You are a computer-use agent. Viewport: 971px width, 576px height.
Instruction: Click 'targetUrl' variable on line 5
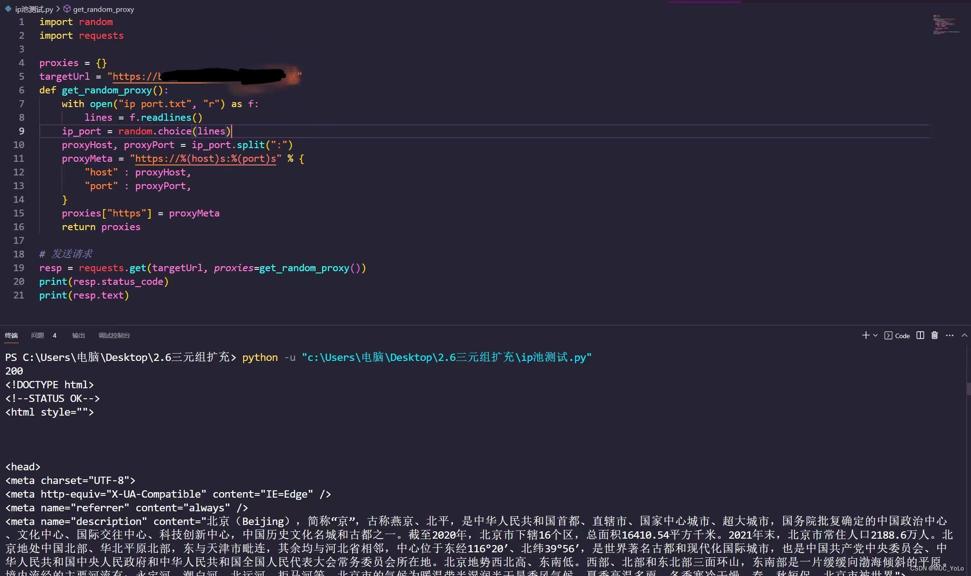point(64,77)
